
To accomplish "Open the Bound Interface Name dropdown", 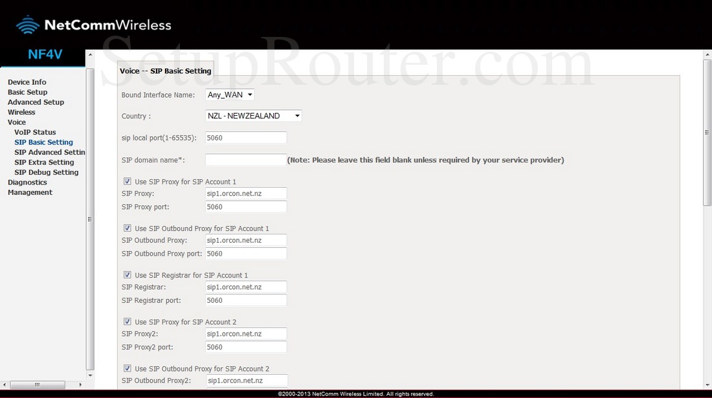I will 230,95.
